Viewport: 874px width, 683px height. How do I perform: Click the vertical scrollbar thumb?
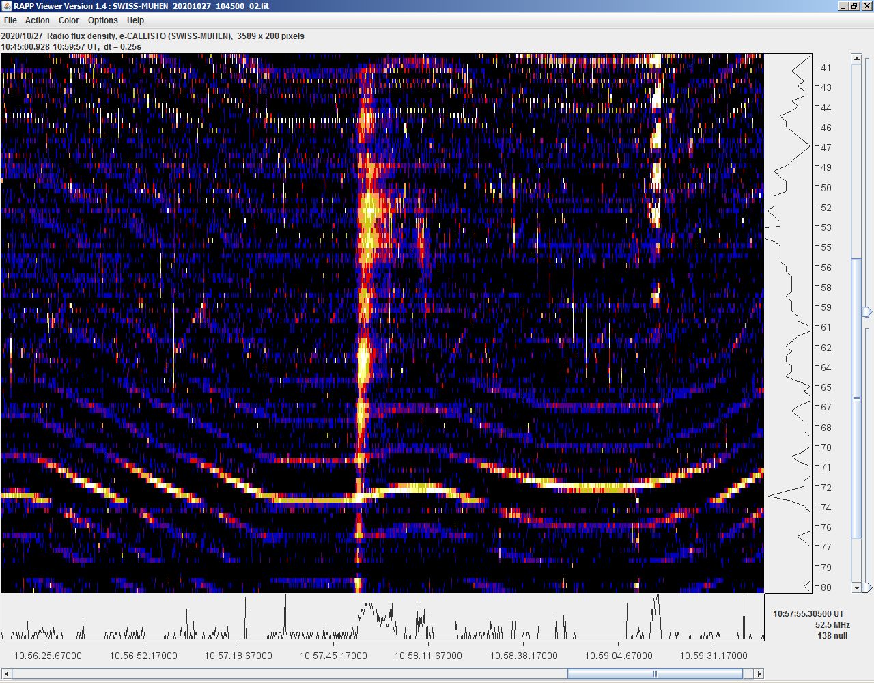[857, 398]
